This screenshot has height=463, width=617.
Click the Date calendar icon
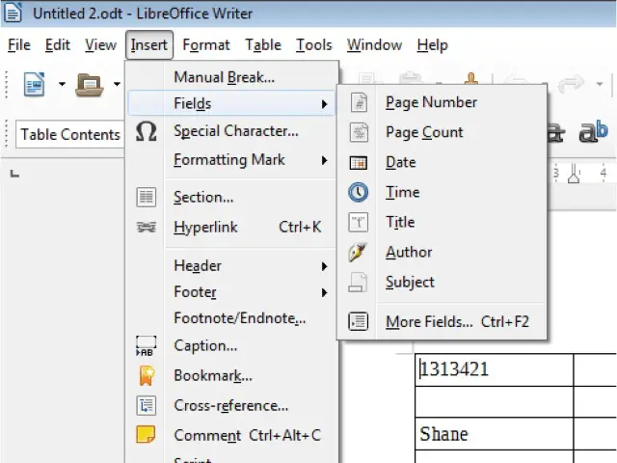point(359,162)
